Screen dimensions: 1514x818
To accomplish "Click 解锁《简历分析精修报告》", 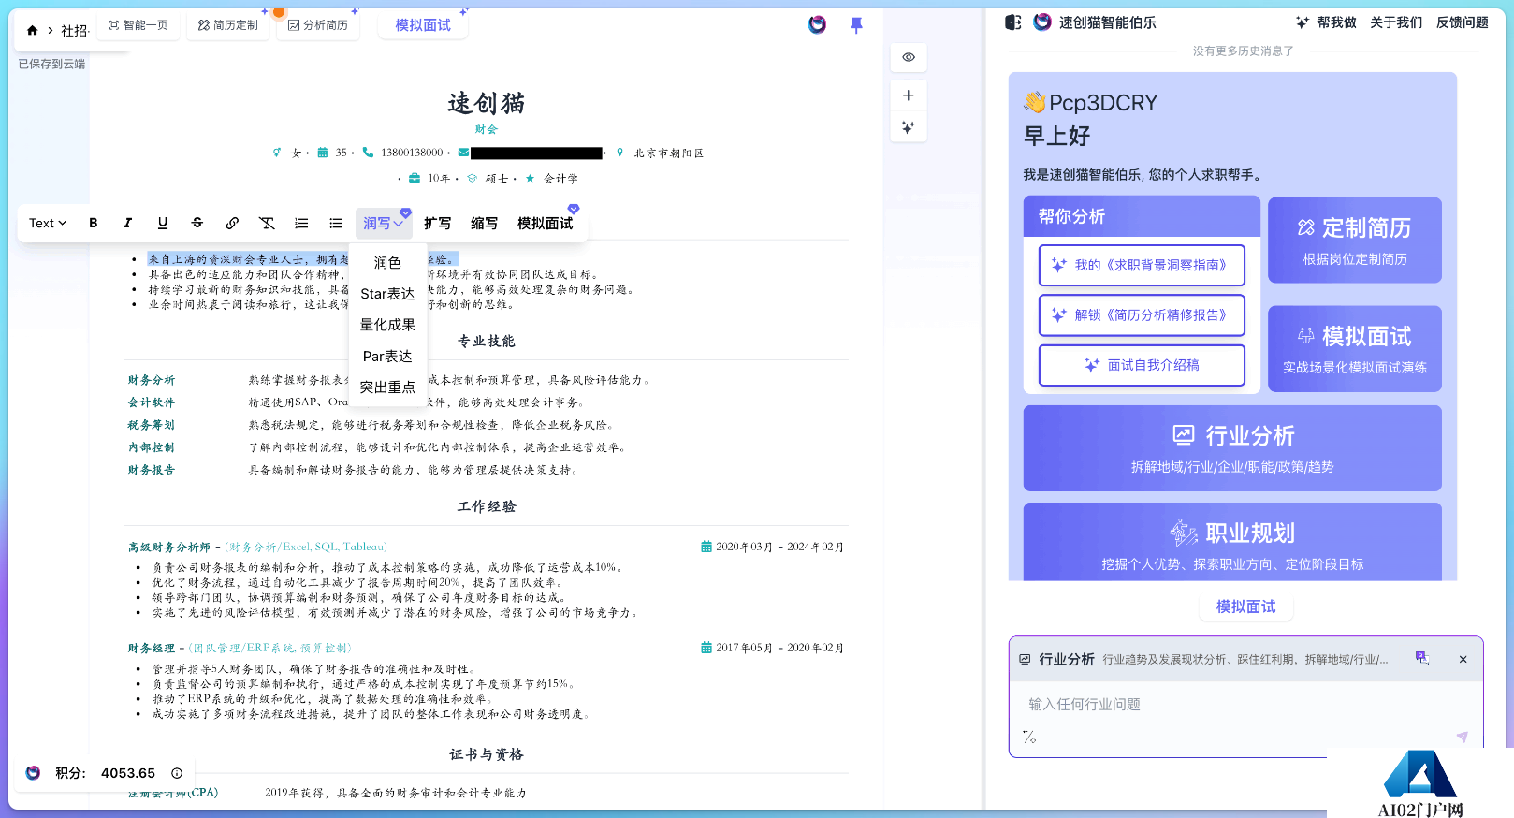I will pos(1142,315).
